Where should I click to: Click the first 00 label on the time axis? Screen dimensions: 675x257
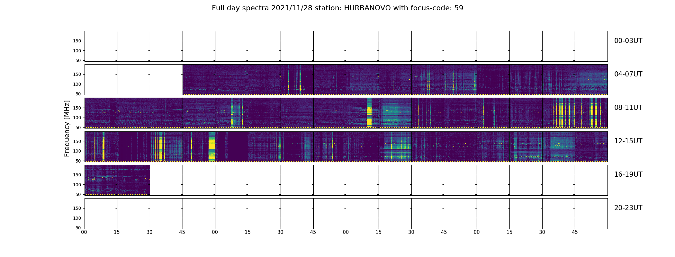coord(84,232)
